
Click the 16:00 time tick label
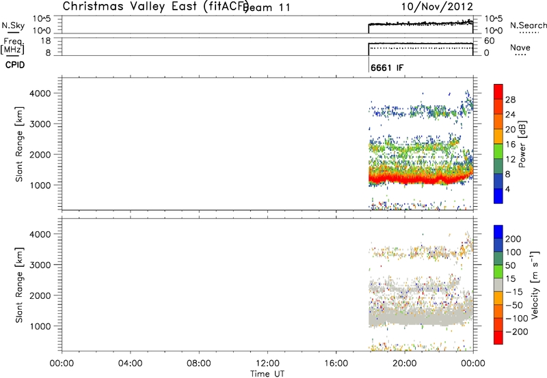[336, 364]
